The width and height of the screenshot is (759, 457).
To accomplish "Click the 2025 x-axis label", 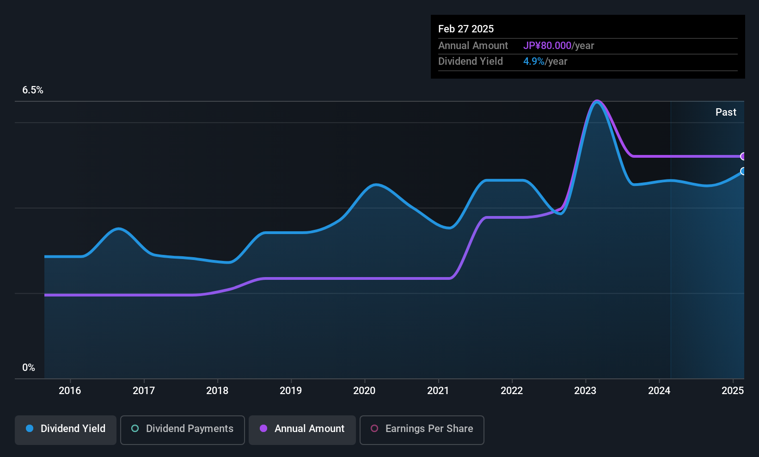I will pyautogui.click(x=732, y=391).
